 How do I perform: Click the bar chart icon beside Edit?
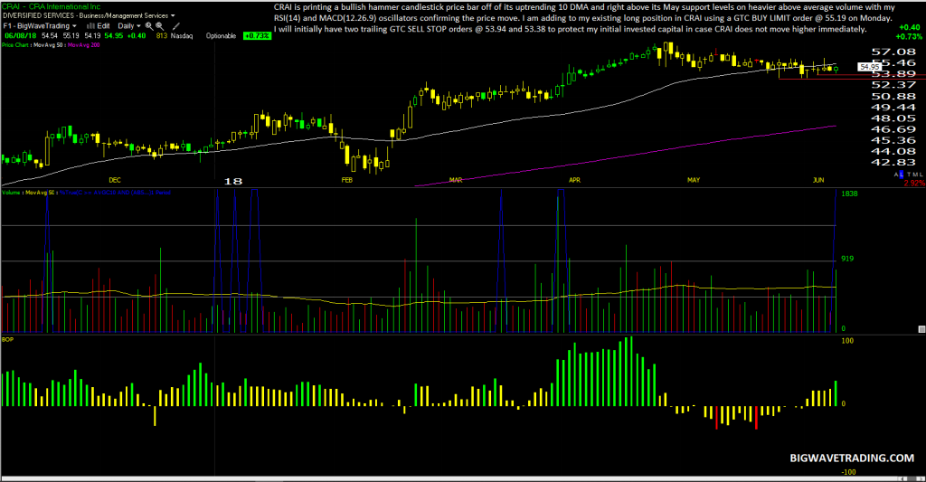point(91,26)
